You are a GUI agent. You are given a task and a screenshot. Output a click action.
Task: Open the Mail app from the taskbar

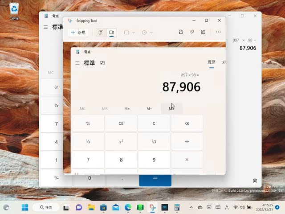[116, 207]
